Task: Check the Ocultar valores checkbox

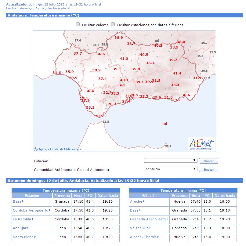Action: tap(78, 24)
